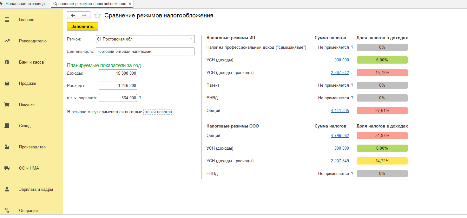Open Деятельность selection ellipsis button

click(191, 52)
